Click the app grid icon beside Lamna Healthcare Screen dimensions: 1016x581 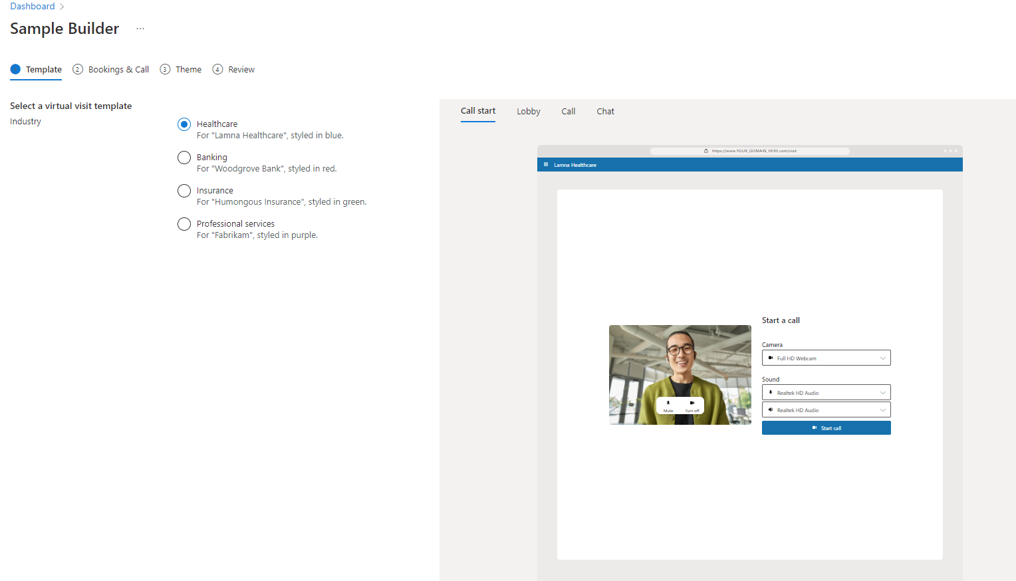click(x=547, y=164)
